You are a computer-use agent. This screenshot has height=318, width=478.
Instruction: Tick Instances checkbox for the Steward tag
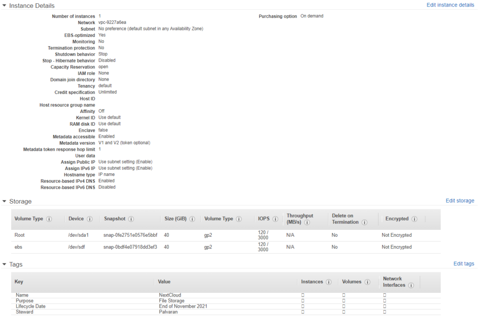click(x=302, y=312)
